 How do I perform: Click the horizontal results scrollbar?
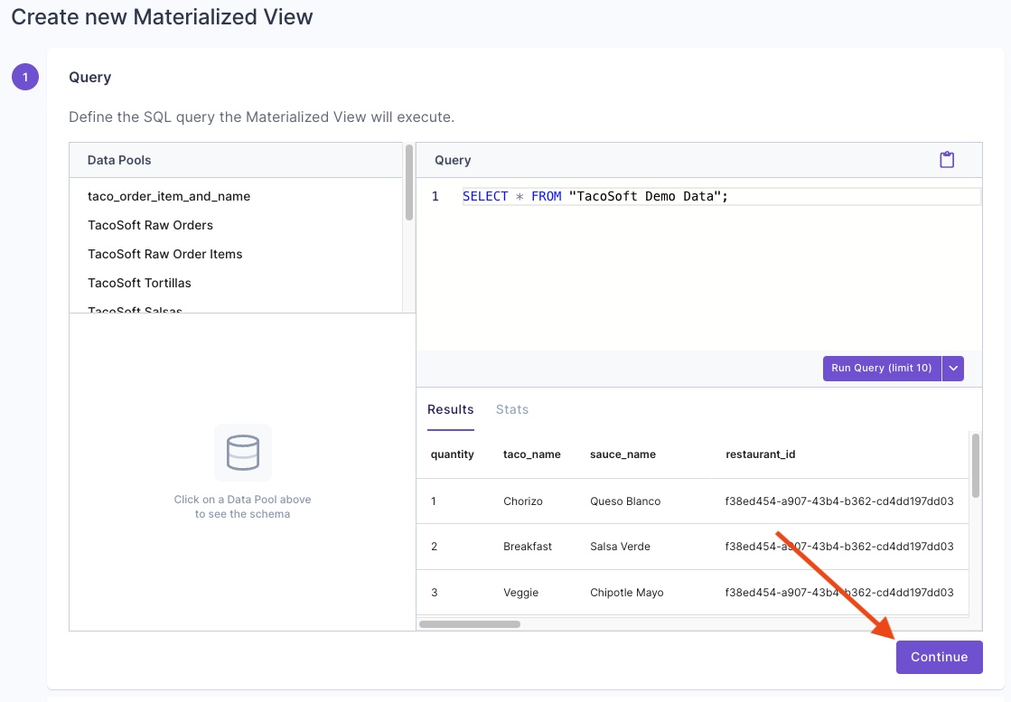coord(469,623)
